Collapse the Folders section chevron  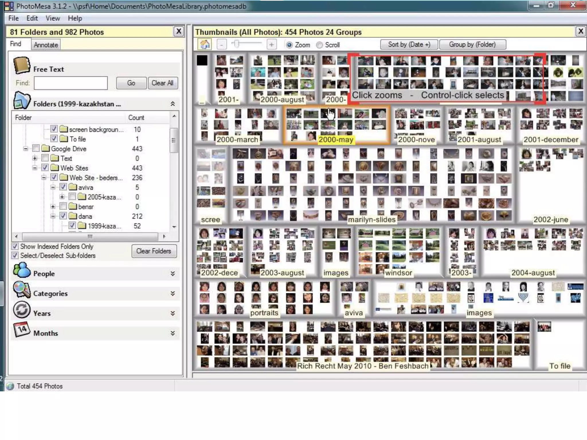[x=173, y=104]
